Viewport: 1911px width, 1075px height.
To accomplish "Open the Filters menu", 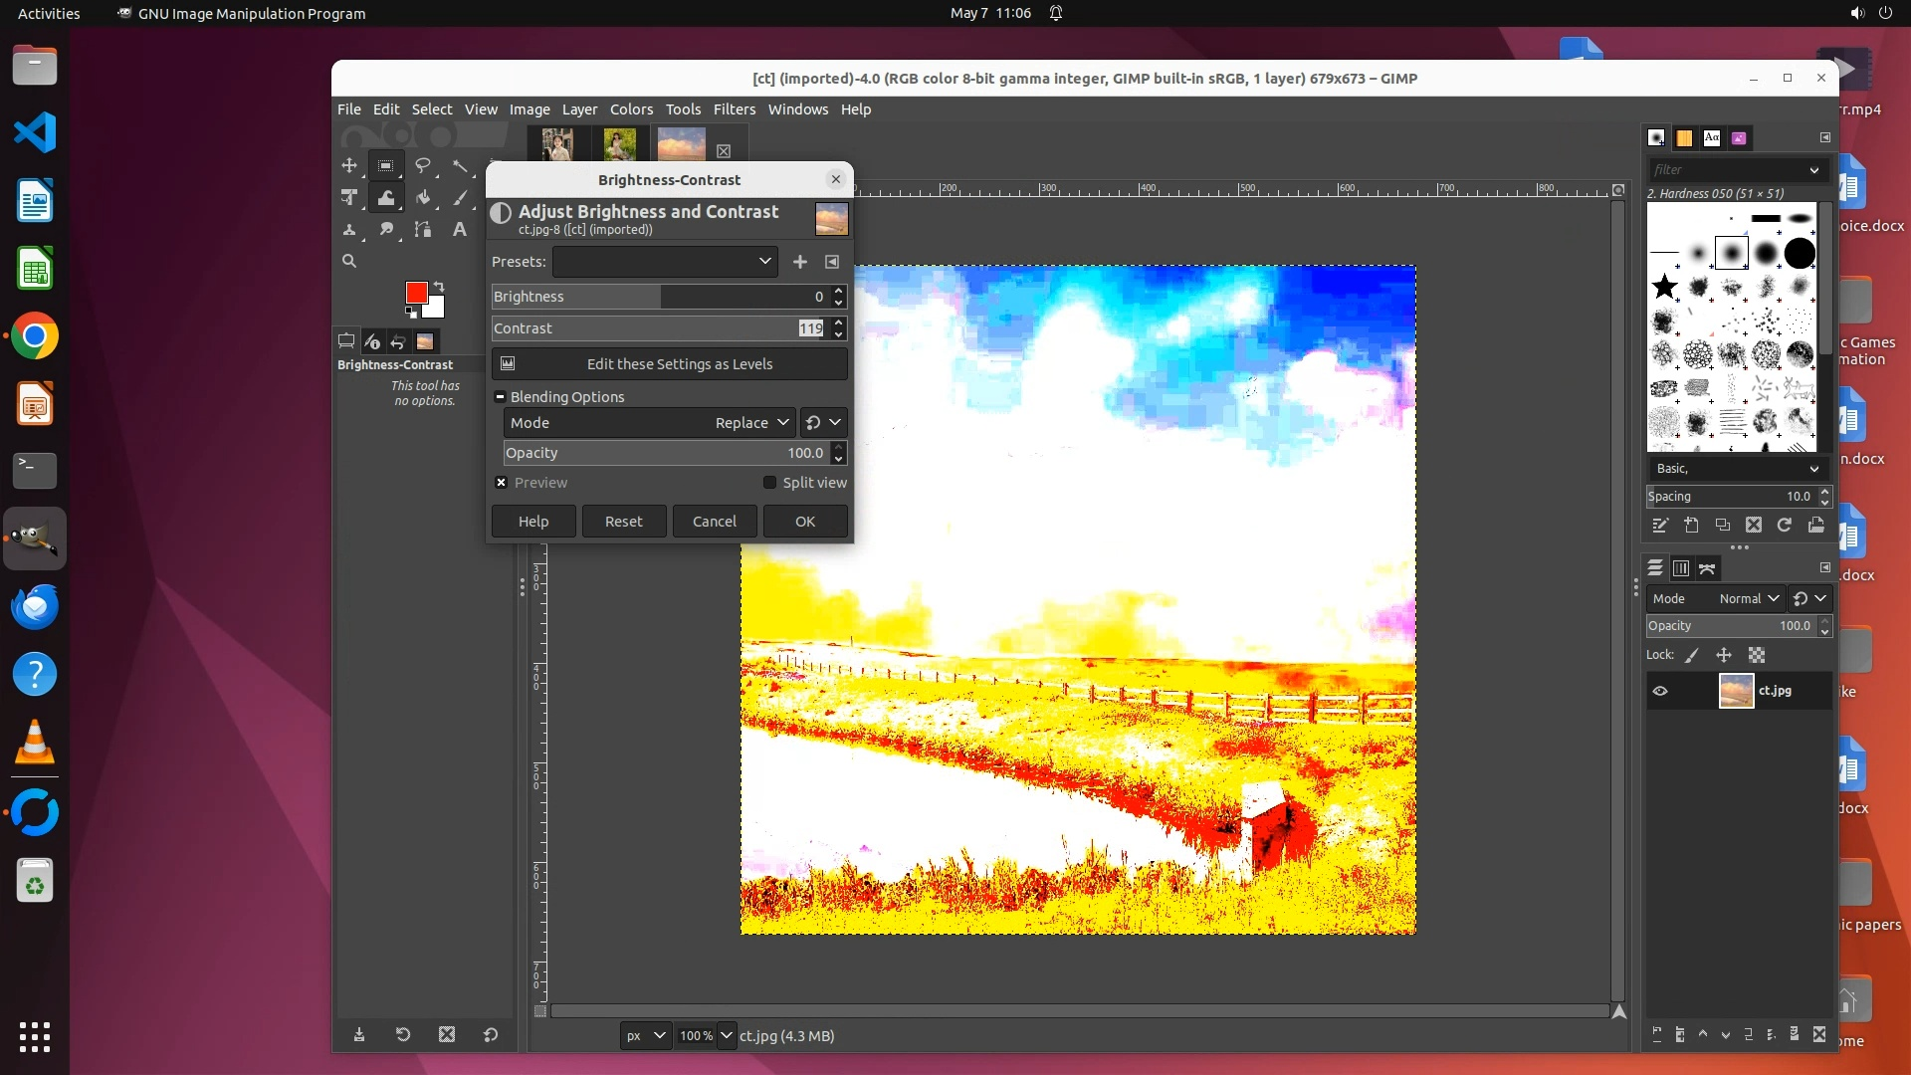I will pyautogui.click(x=734, y=109).
